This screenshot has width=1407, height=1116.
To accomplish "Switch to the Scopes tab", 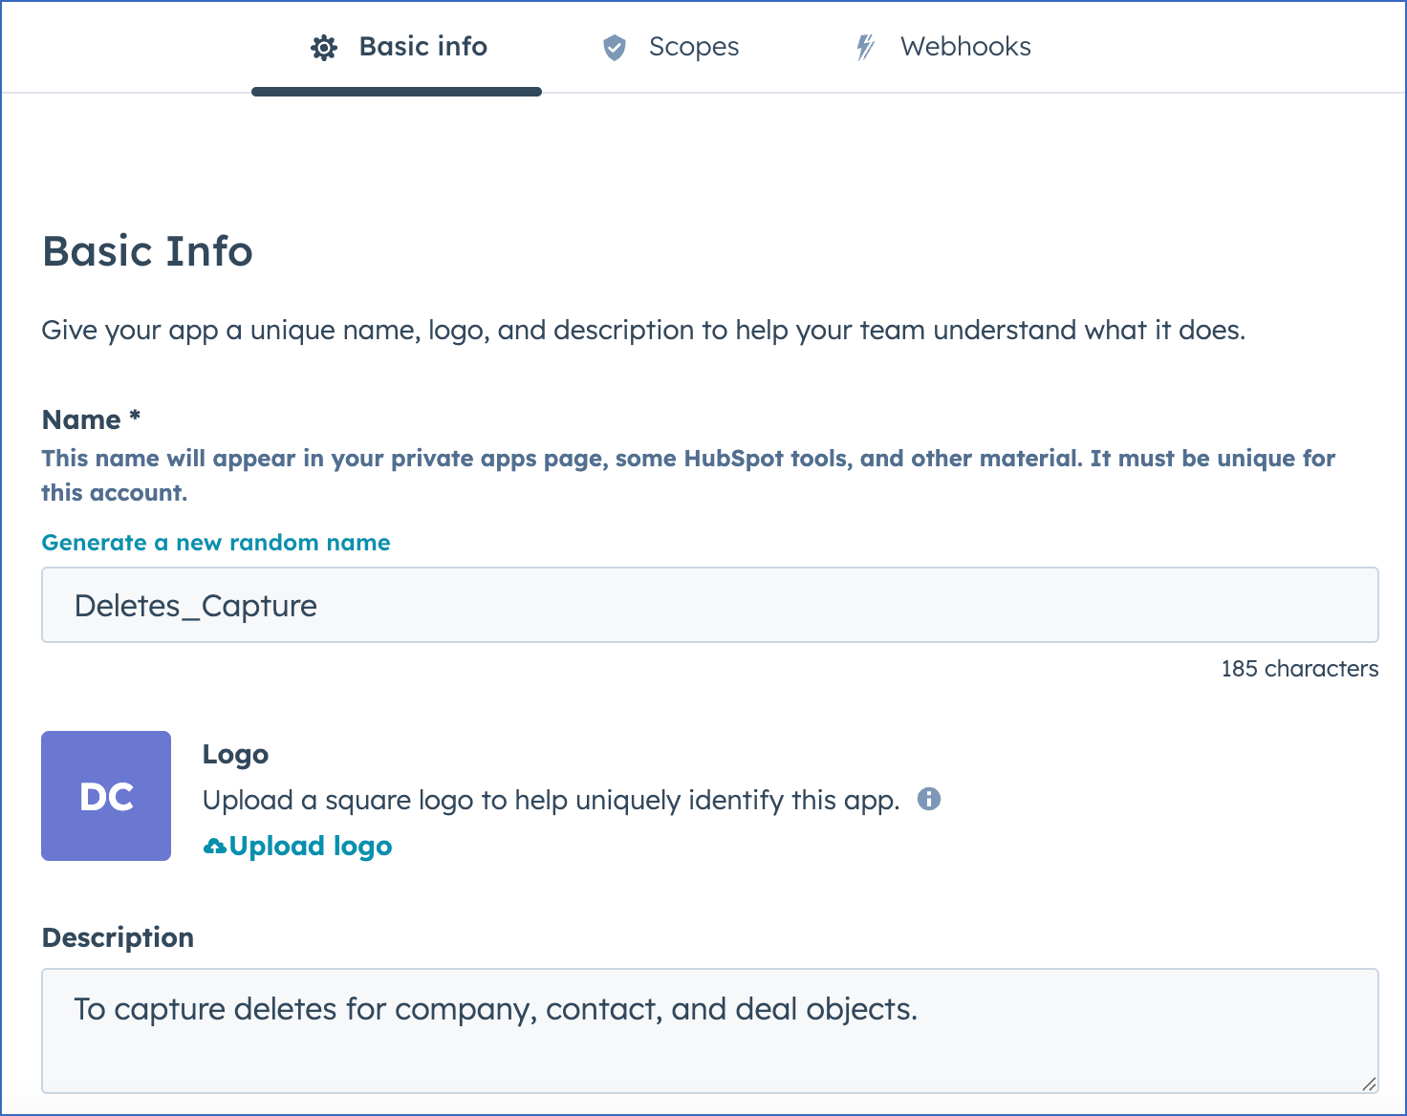I will point(693,47).
